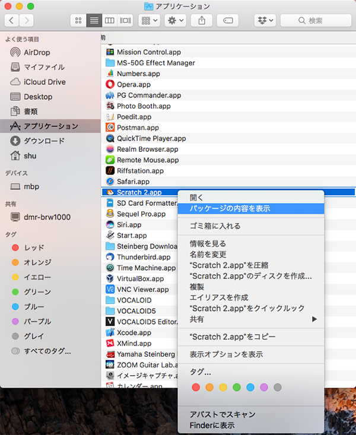Choose エイリアスを作成 in context menu
The height and width of the screenshot is (435, 356).
point(251,298)
